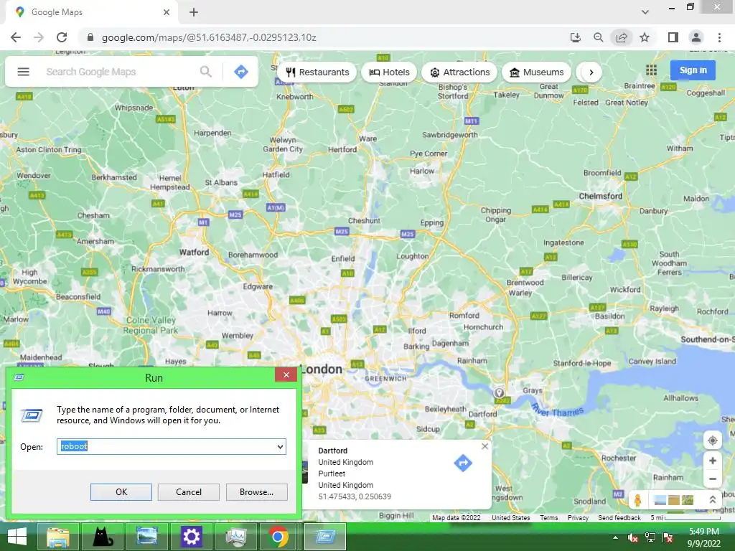The height and width of the screenshot is (551, 735).
Task: Zoom in on the map
Action: (713, 461)
